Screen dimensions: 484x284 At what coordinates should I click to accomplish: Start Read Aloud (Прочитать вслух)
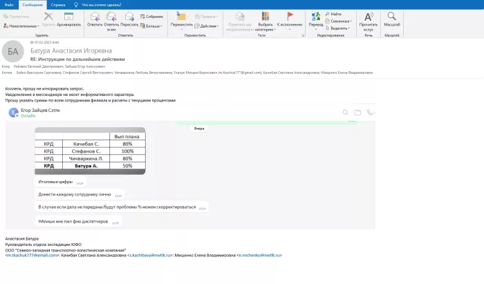coord(368,17)
